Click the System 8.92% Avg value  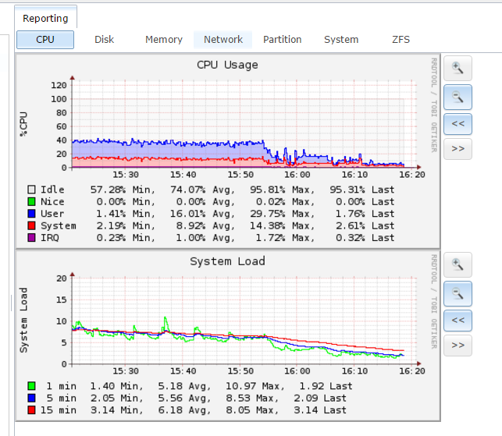[x=205, y=226]
